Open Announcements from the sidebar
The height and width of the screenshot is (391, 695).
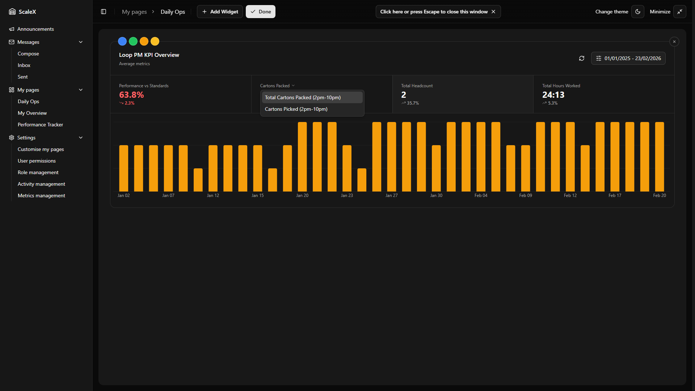click(x=35, y=29)
